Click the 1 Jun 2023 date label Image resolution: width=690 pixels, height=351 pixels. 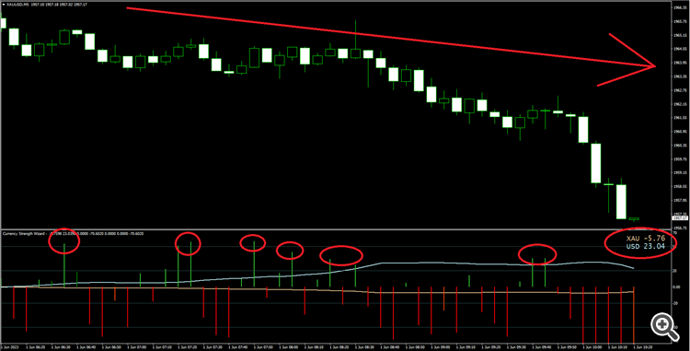pyautogui.click(x=9, y=347)
